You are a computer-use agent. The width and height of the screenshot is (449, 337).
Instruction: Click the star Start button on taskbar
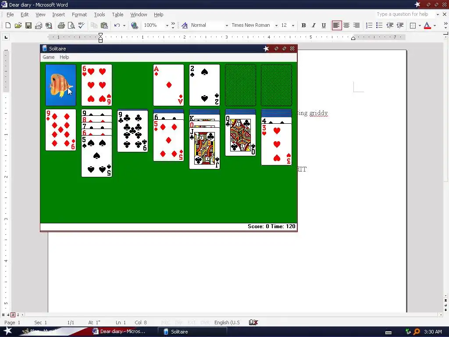coord(7,331)
